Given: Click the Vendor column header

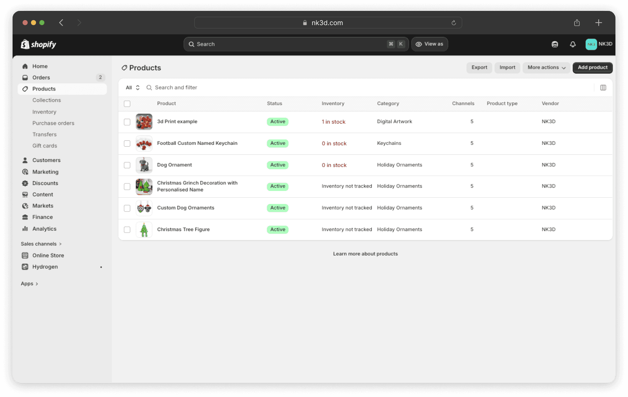Looking at the screenshot, I should click(550, 103).
